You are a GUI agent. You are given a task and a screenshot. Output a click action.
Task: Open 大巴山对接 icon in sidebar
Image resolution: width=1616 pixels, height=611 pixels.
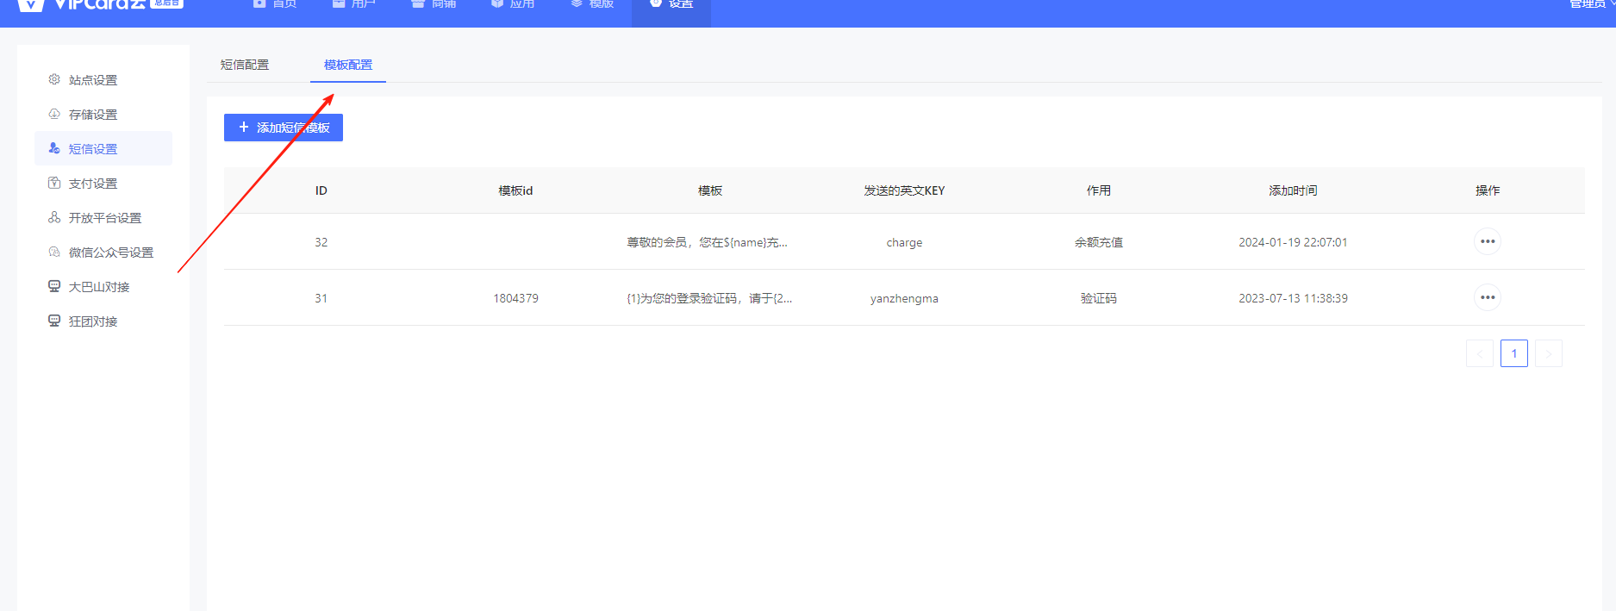pyautogui.click(x=54, y=286)
